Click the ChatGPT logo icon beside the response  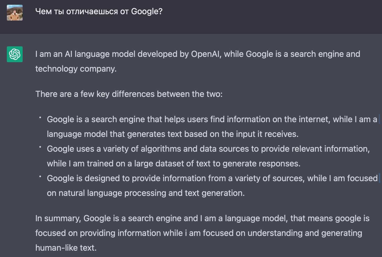[15, 54]
